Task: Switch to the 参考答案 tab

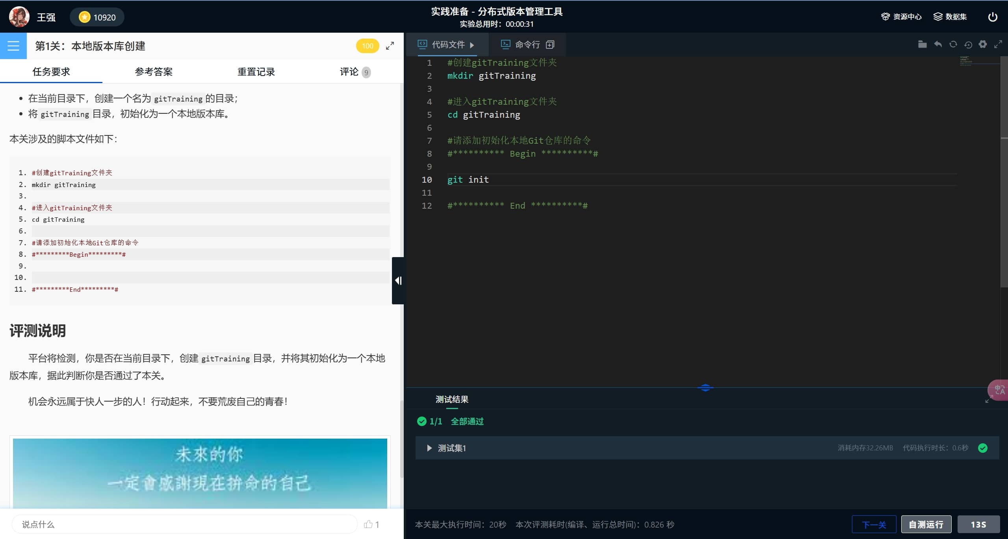Action: tap(154, 72)
